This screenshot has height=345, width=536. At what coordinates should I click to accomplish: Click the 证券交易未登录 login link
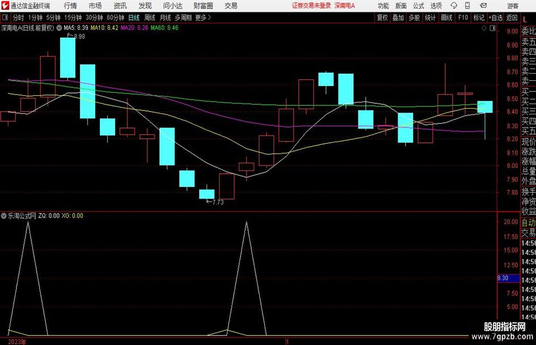click(311, 6)
